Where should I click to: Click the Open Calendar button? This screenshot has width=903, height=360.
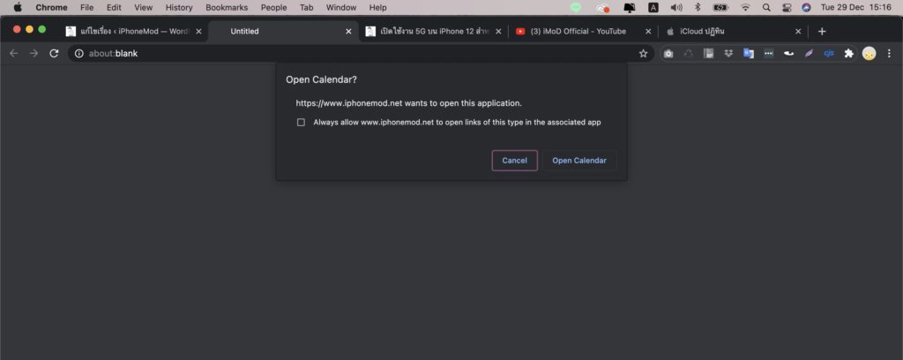click(579, 161)
